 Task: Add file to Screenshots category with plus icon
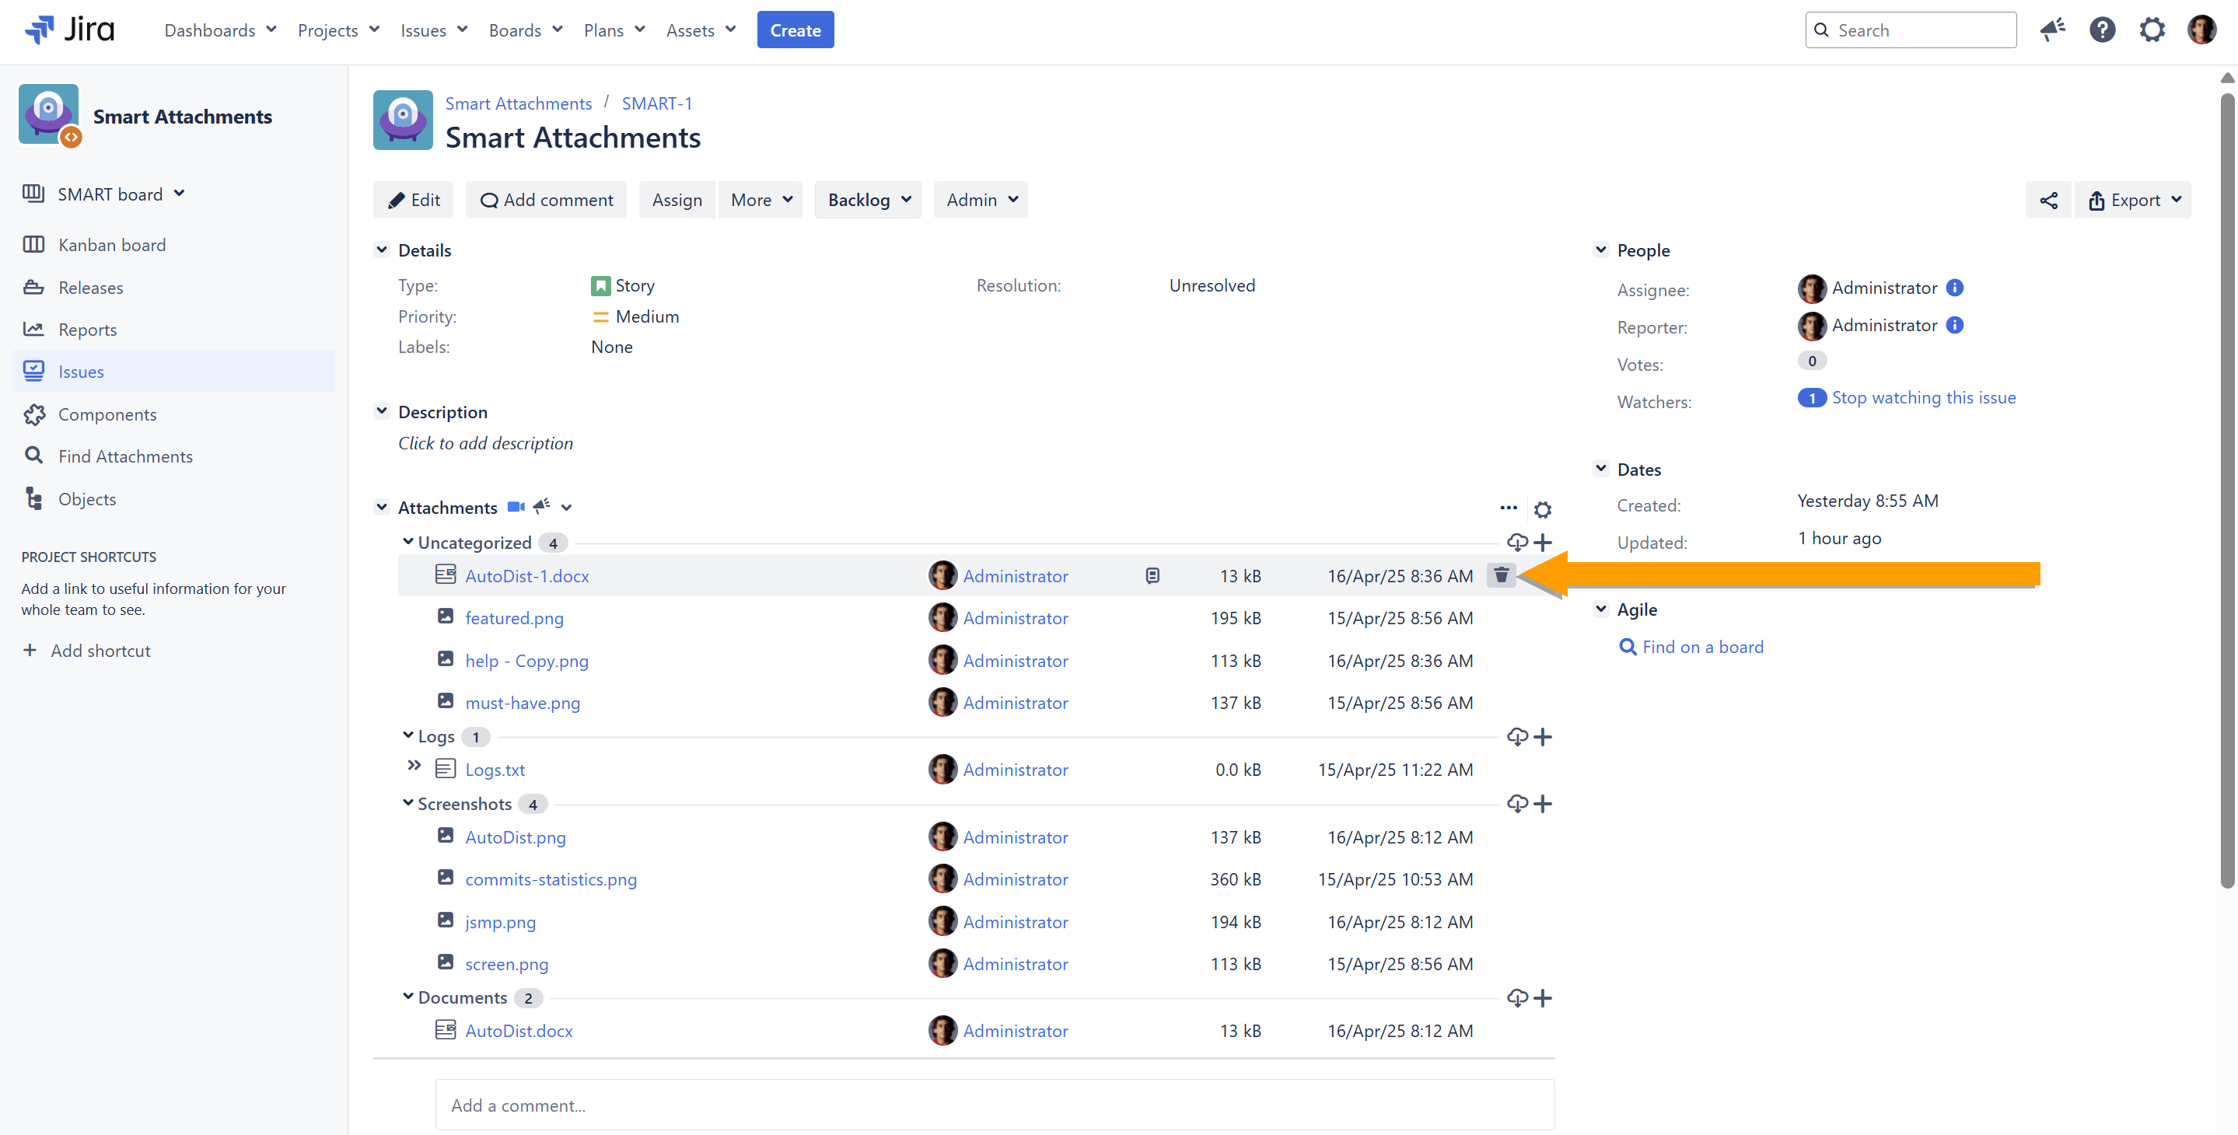tap(1543, 804)
